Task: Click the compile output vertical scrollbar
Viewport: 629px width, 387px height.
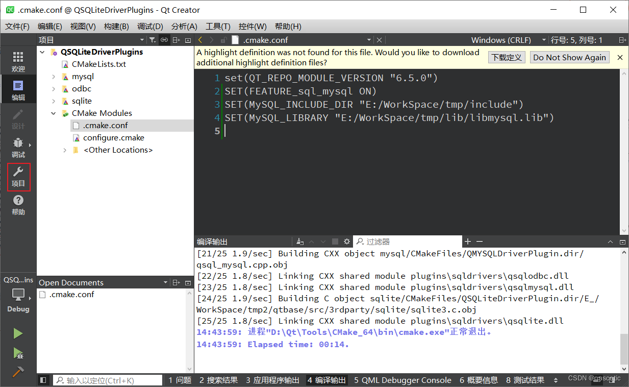Action: point(624,349)
